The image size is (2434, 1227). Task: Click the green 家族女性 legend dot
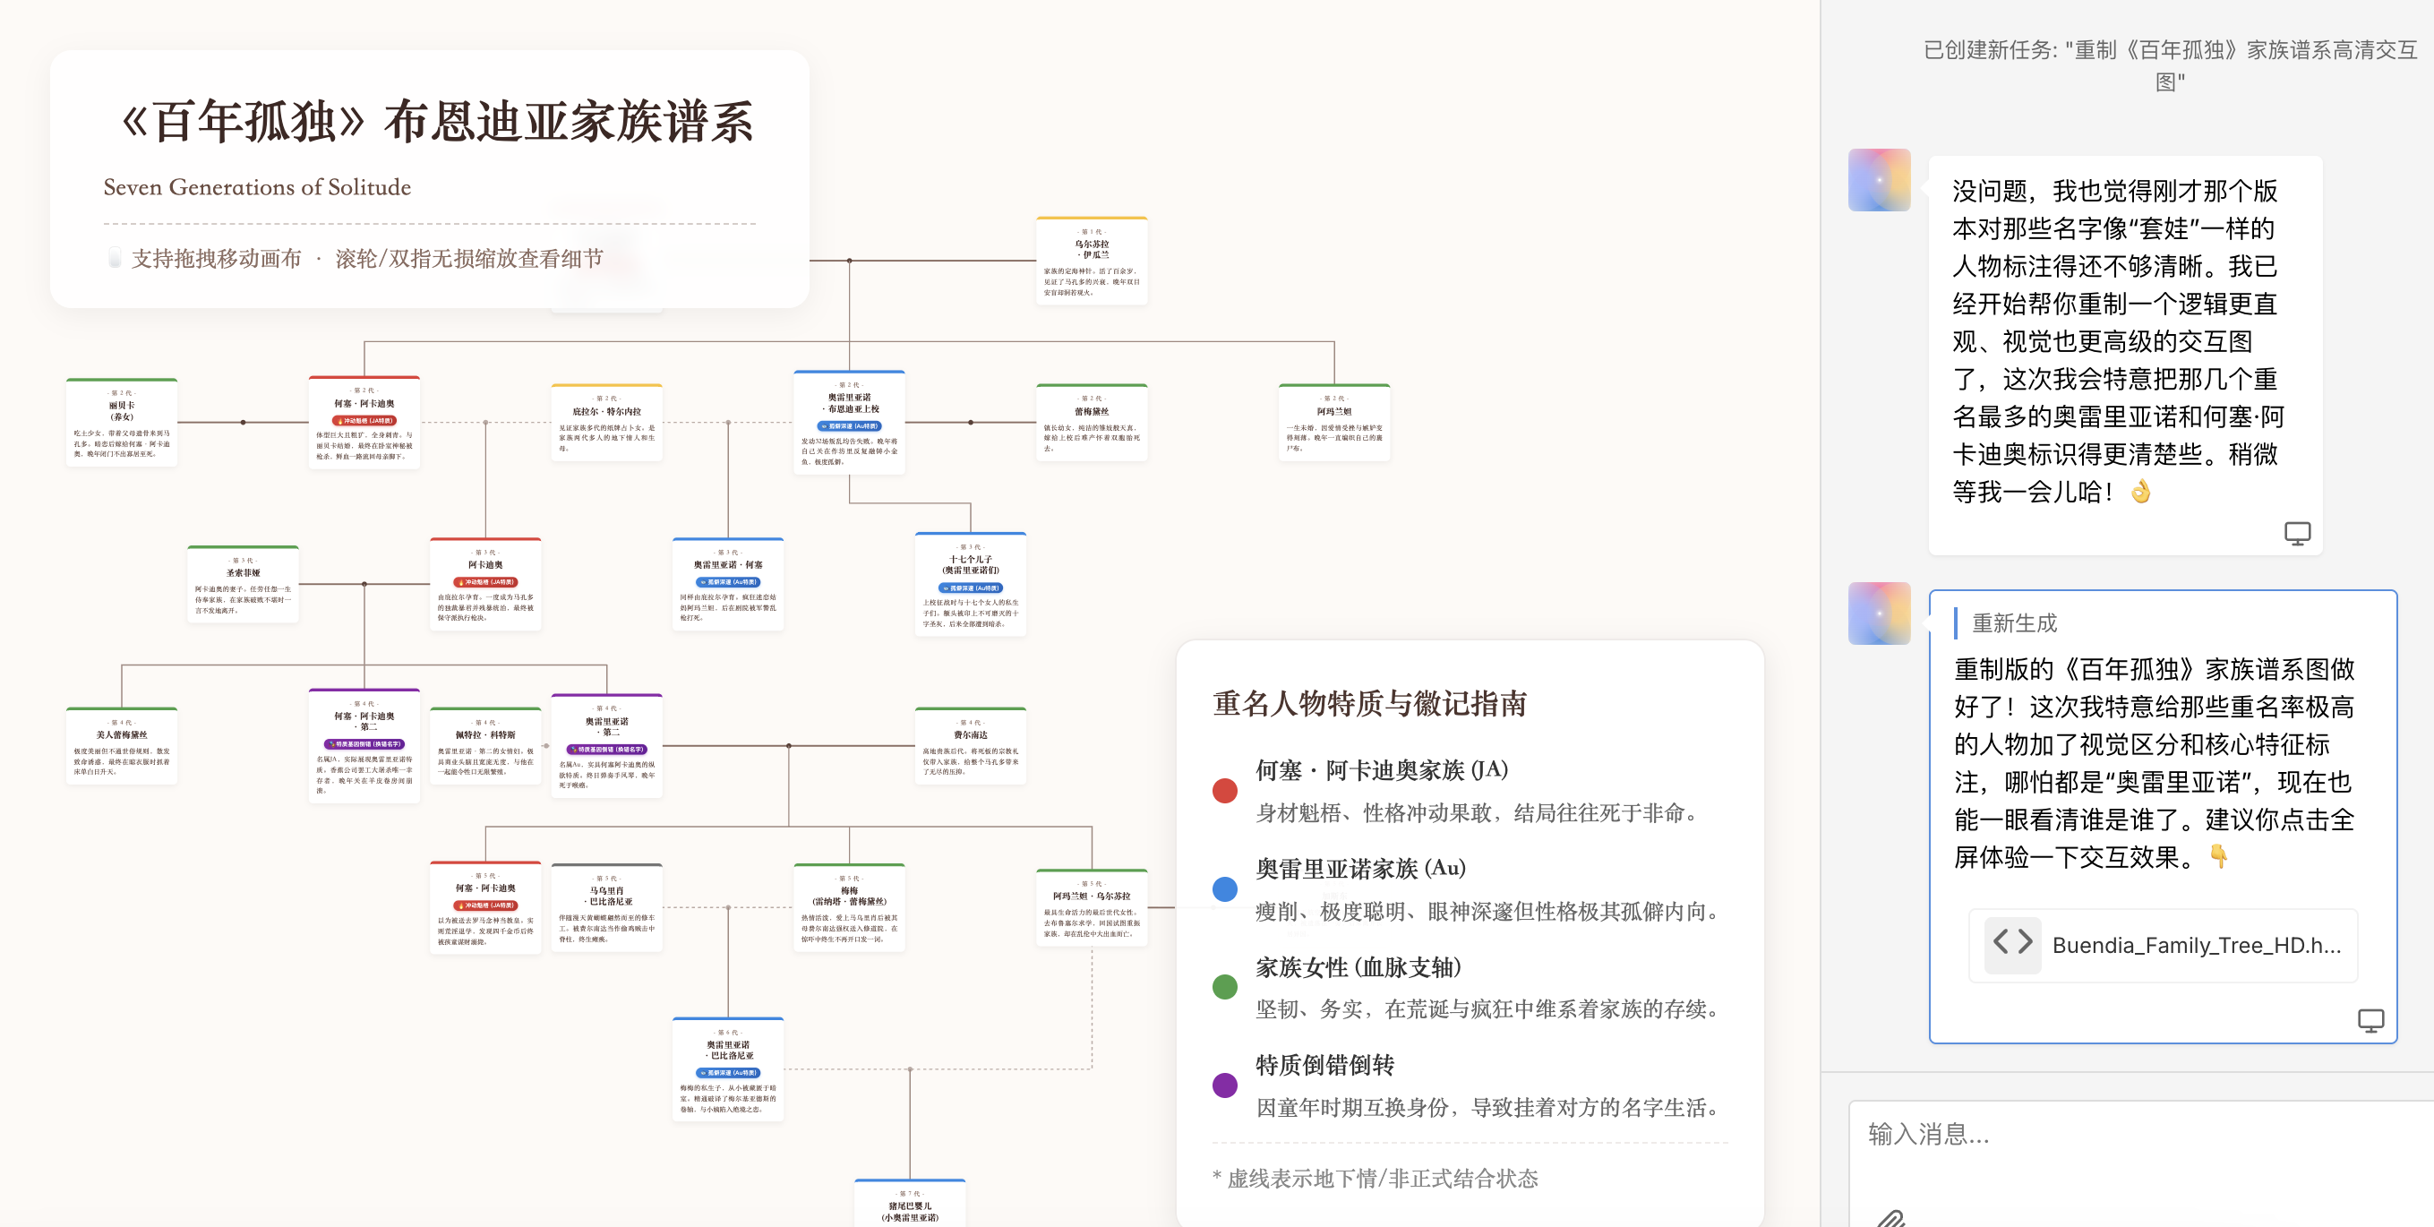pos(1224,987)
